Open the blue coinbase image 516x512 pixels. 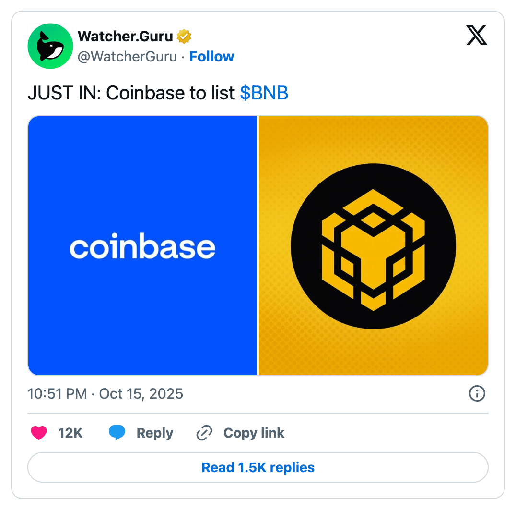pos(142,245)
